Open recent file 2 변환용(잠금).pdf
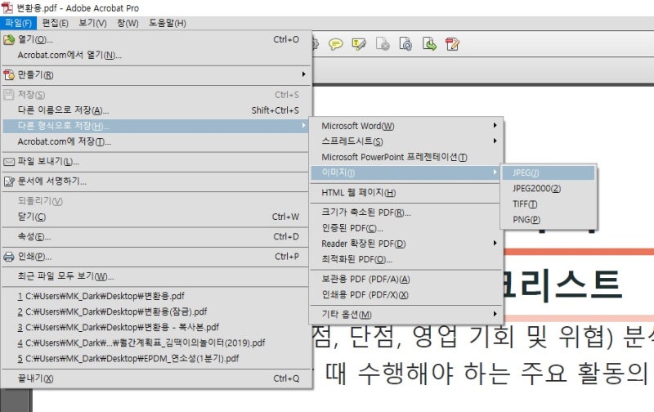This screenshot has width=654, height=412. (x=156, y=312)
